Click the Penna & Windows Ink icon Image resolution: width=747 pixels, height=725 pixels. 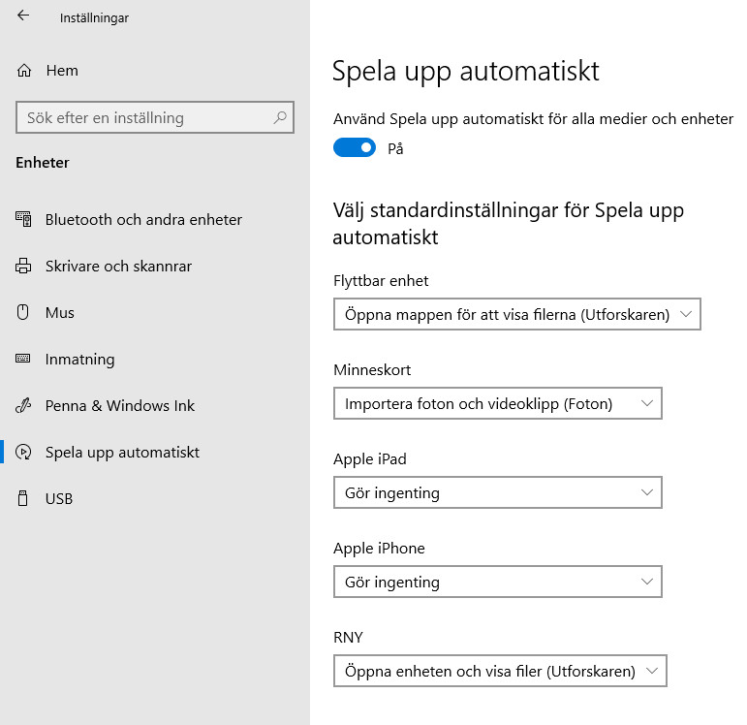click(x=24, y=406)
